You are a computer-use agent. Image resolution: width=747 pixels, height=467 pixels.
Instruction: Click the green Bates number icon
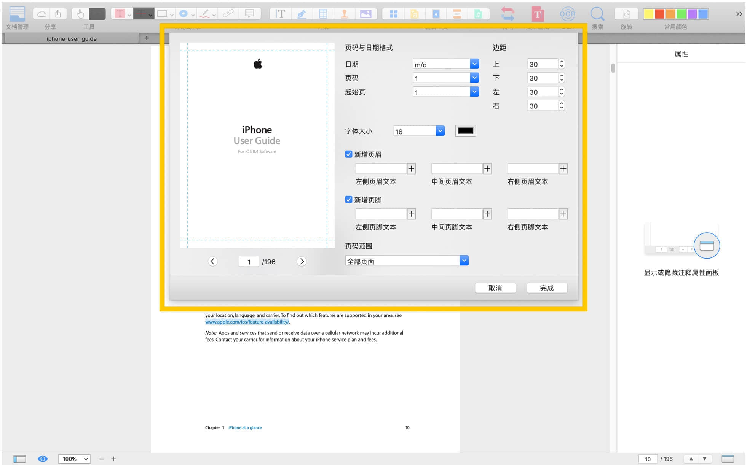(x=478, y=14)
